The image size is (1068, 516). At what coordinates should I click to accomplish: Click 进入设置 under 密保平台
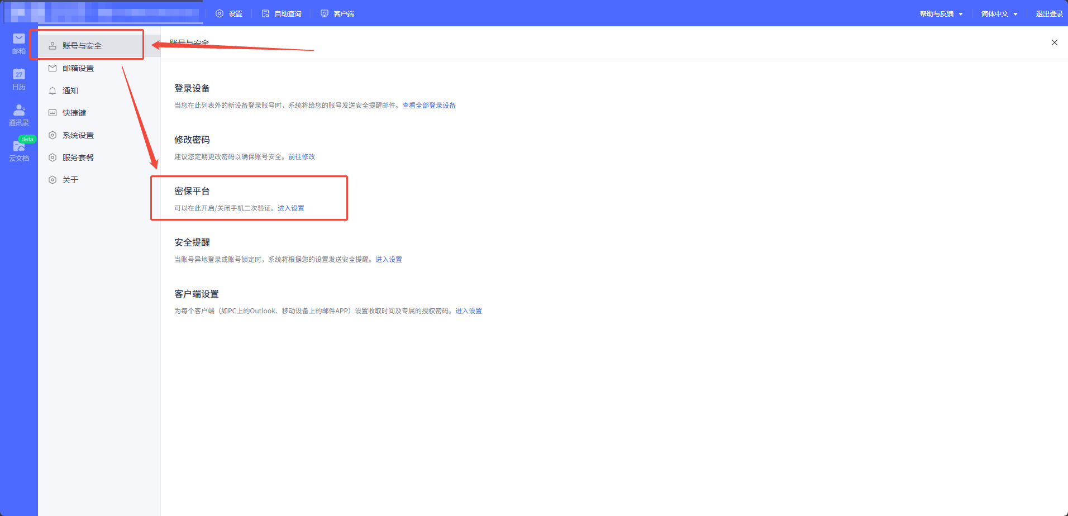291,208
